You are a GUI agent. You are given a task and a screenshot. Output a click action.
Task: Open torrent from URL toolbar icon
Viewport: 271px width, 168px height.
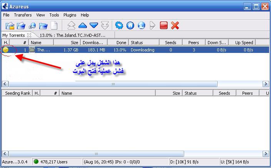pyautogui.click(x=32, y=26)
